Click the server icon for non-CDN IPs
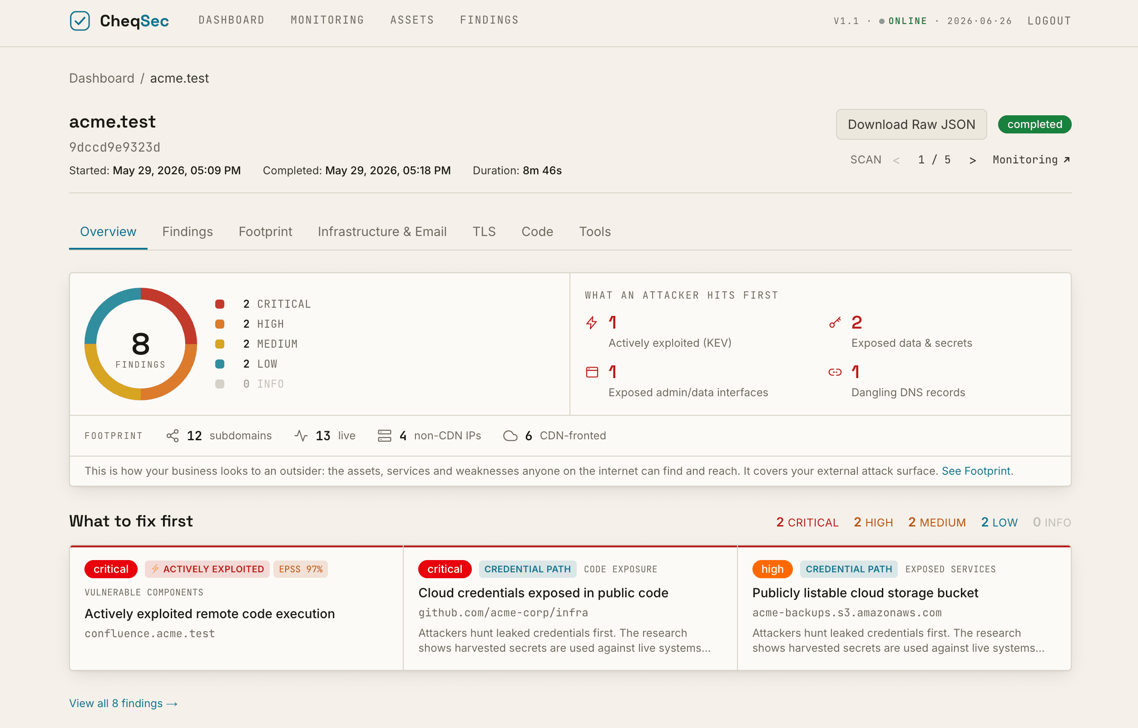The width and height of the screenshot is (1138, 728). click(385, 436)
